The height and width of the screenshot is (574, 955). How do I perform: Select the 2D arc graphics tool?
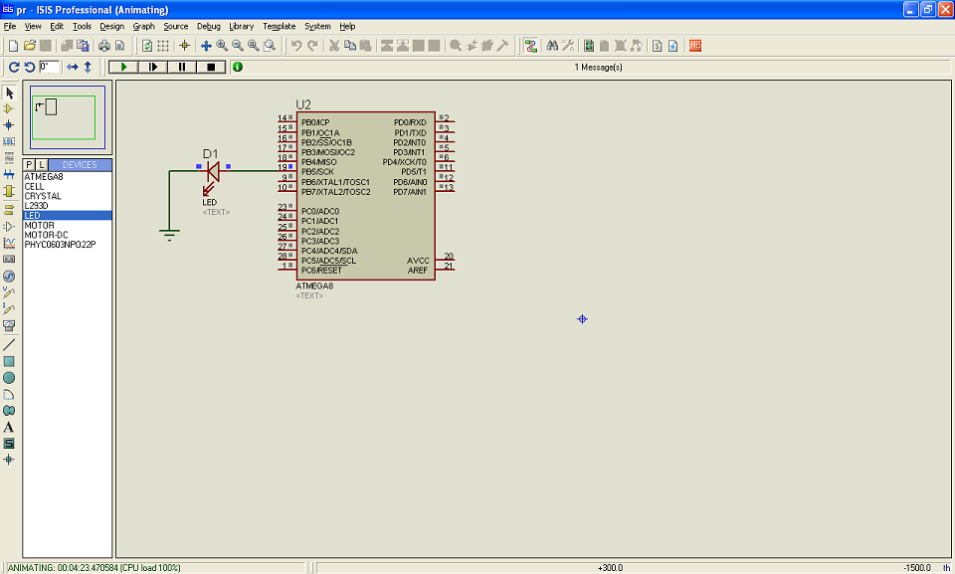coord(9,394)
